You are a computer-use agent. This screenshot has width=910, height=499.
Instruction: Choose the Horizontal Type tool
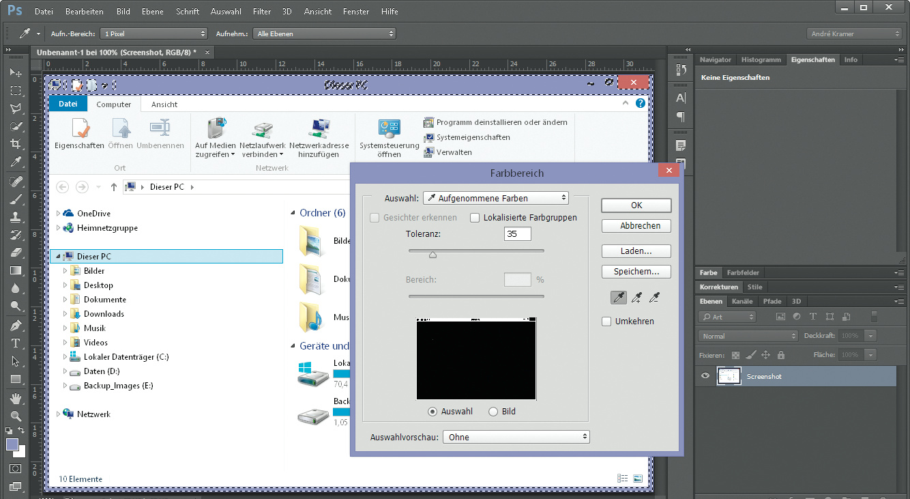pyautogui.click(x=16, y=343)
